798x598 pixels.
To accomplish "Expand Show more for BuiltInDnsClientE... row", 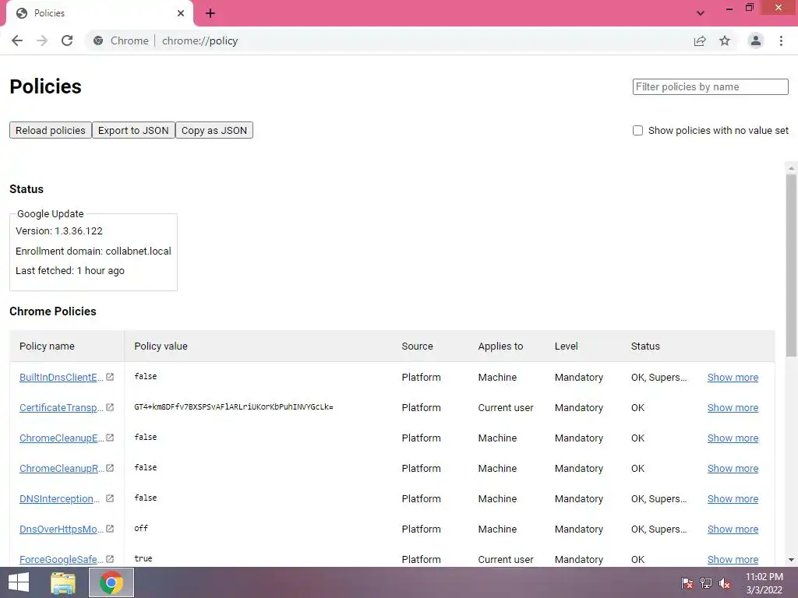I will 733,378.
